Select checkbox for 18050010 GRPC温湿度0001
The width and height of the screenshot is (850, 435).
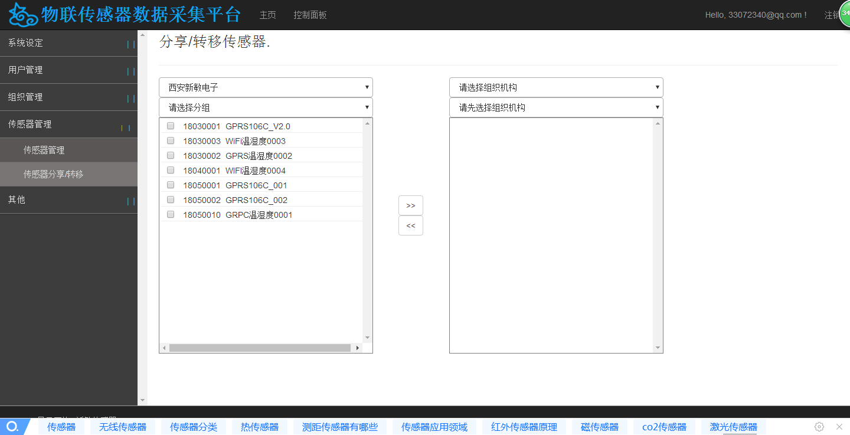tap(171, 214)
